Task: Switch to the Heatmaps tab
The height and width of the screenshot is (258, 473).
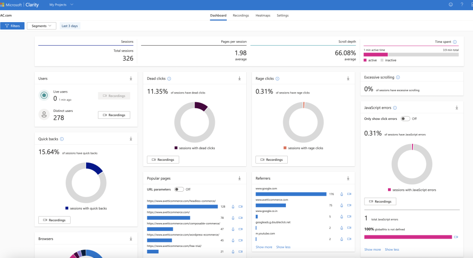Action: tap(263, 16)
